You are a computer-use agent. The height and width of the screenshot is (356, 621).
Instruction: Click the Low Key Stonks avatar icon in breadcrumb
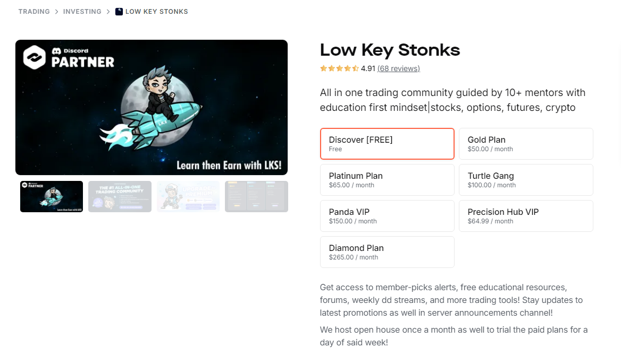click(119, 11)
